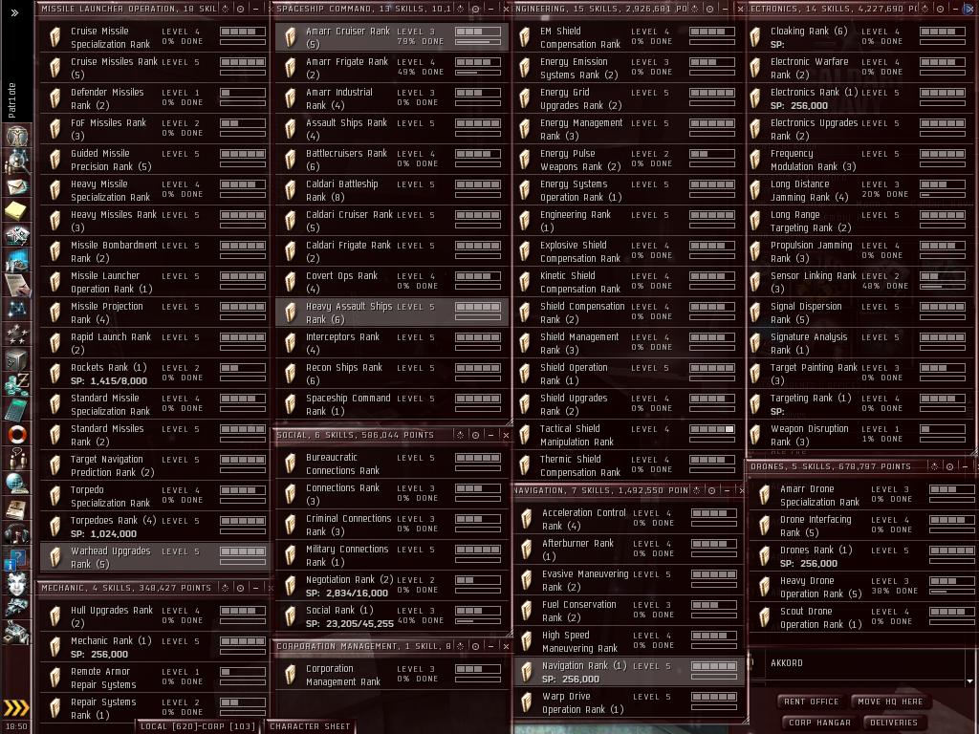979x734 pixels.
Task: Click skill book icon beside Cloaking
Action: click(x=754, y=37)
